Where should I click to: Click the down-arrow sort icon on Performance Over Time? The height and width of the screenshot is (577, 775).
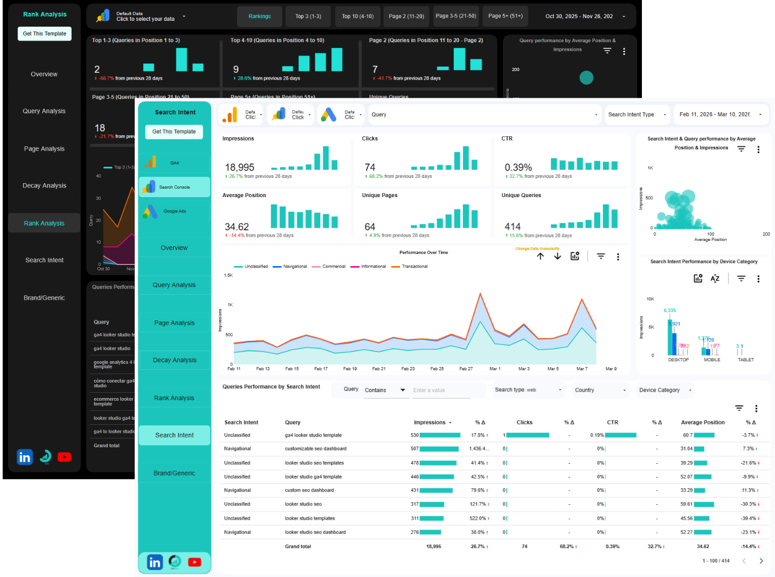[557, 256]
